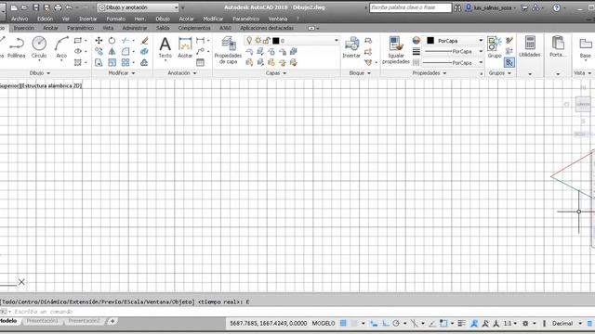This screenshot has height=334, width=595.
Task: Open the Dibujo y anotación workspace dropdown
Action: pos(139,7)
